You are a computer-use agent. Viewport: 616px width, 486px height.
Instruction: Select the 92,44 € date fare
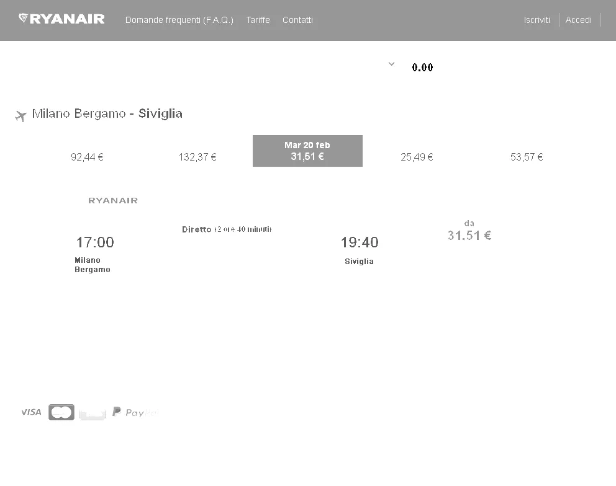pos(87,157)
